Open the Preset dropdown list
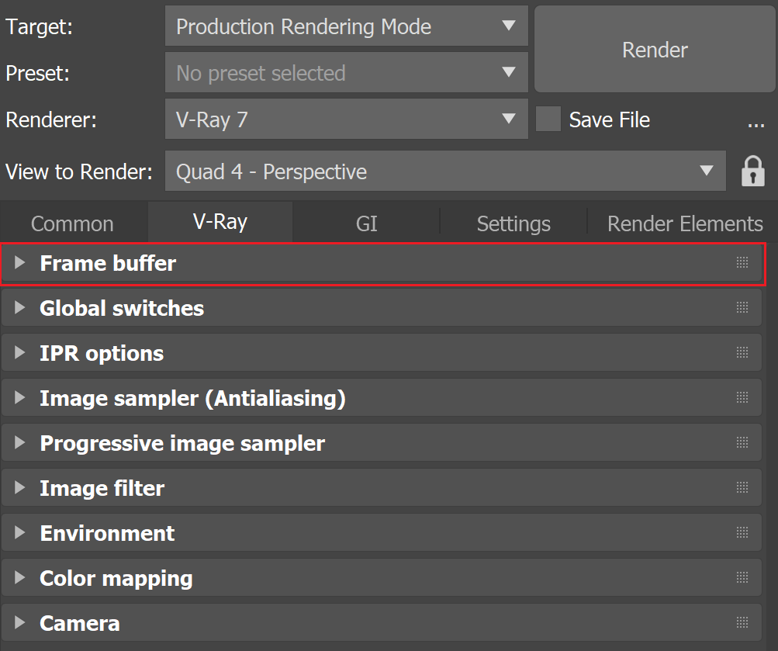The image size is (778, 651). (346, 73)
